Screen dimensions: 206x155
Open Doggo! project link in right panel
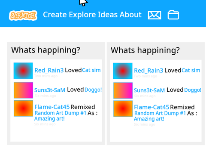(193, 90)
